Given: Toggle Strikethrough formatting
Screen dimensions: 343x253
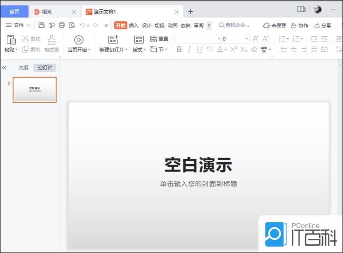Looking at the screenshot, I should (x=210, y=49).
